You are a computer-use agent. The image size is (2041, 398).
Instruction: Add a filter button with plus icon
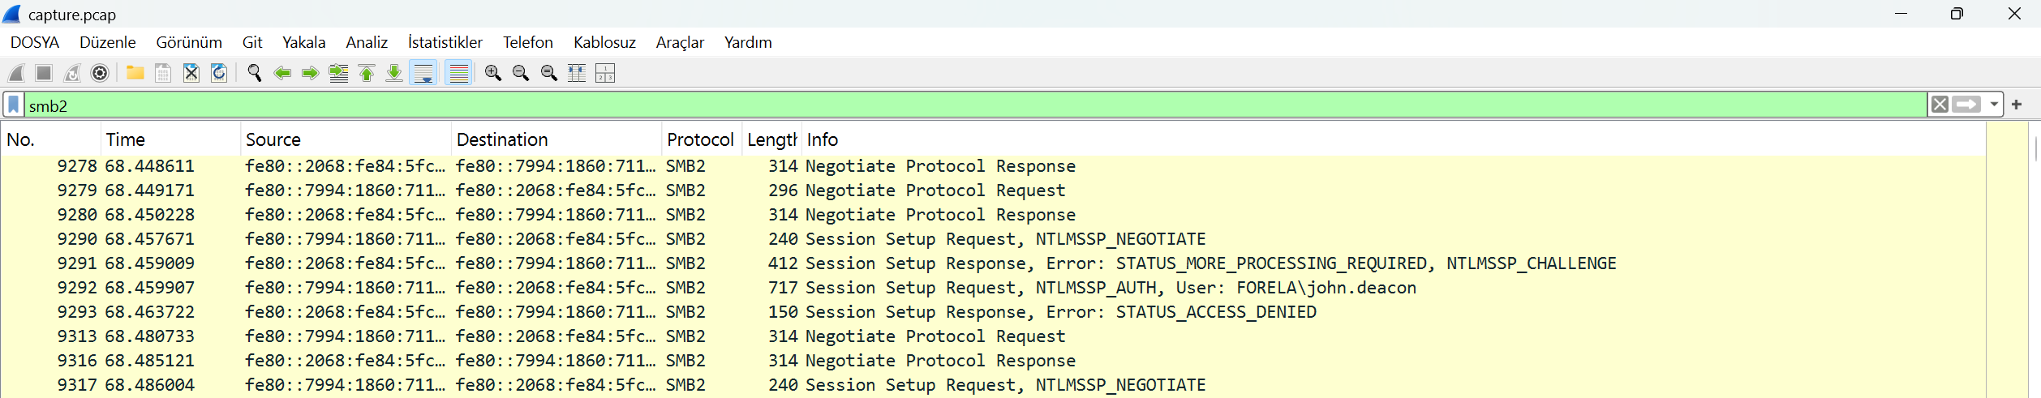(x=2017, y=105)
